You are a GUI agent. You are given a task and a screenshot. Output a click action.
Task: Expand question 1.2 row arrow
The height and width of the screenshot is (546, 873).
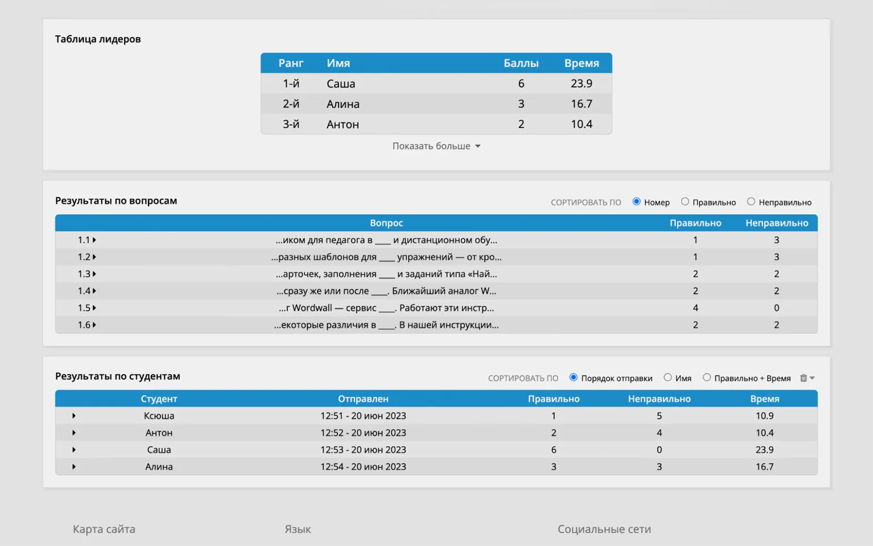94,257
